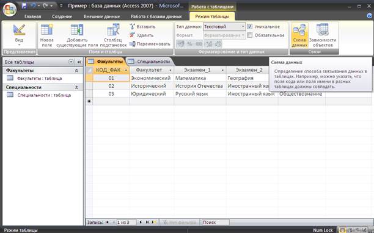The height and width of the screenshot is (233, 374).
Task: Open the Тип данных Текстовый combo box
Action: pyautogui.click(x=224, y=27)
